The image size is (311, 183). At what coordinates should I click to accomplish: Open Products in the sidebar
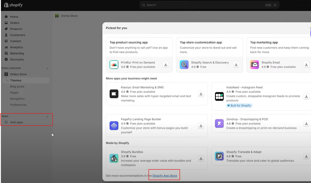coord(16,29)
